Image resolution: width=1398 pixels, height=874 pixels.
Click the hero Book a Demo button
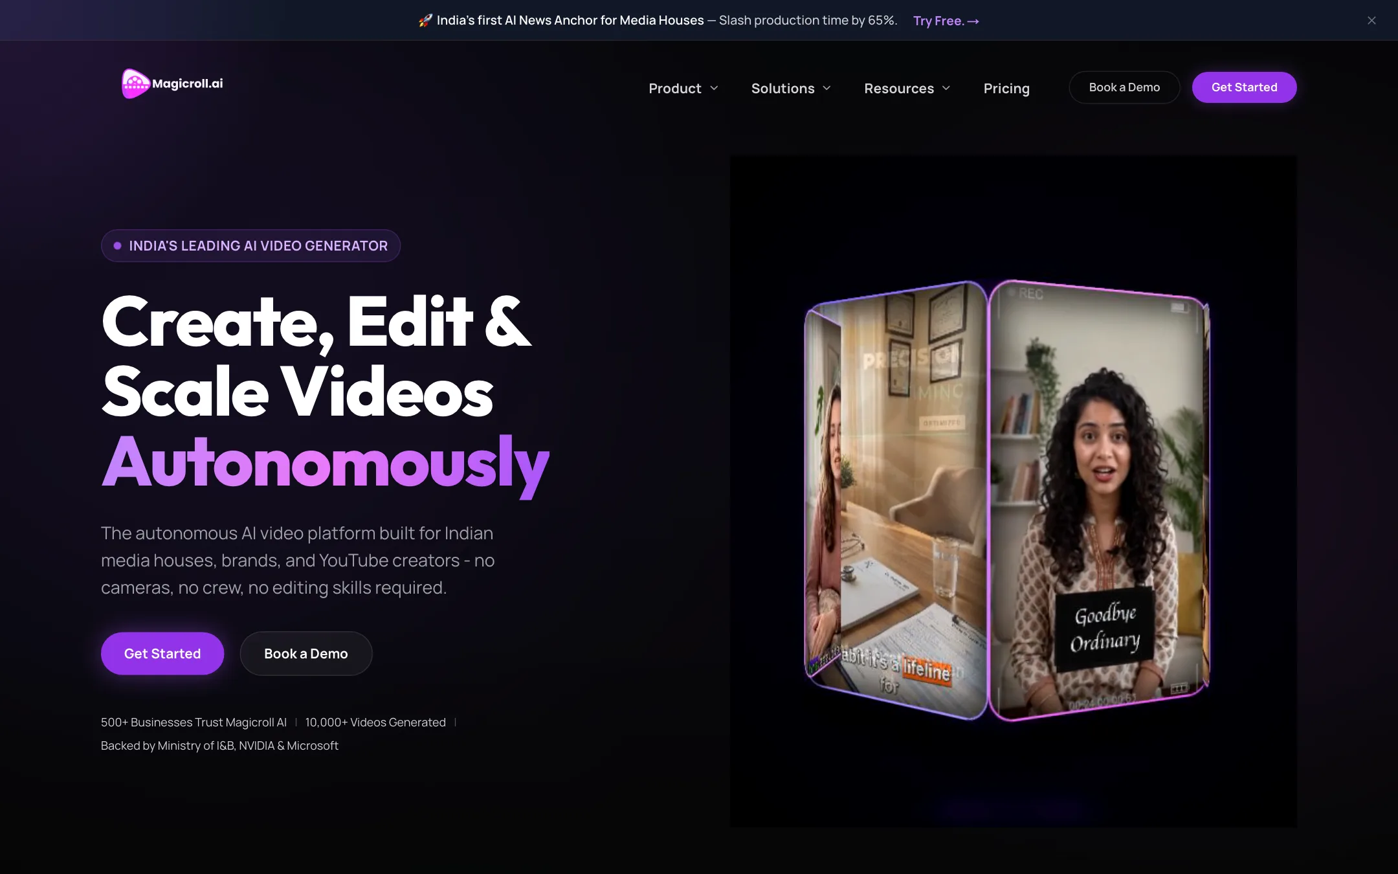point(306,653)
